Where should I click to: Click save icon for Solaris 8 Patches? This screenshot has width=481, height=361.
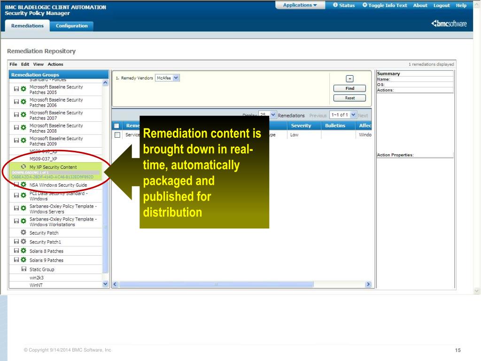[16, 251]
